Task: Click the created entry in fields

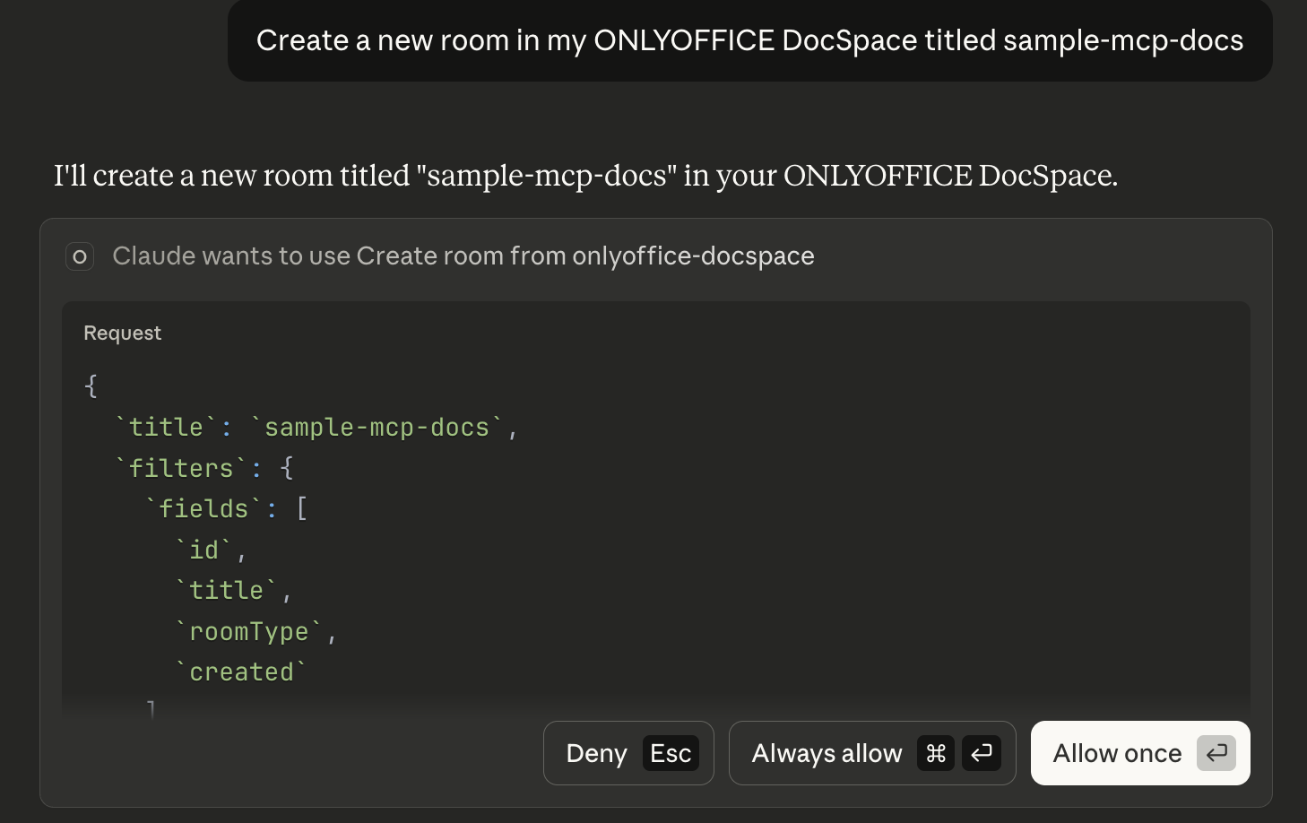Action: (x=244, y=671)
